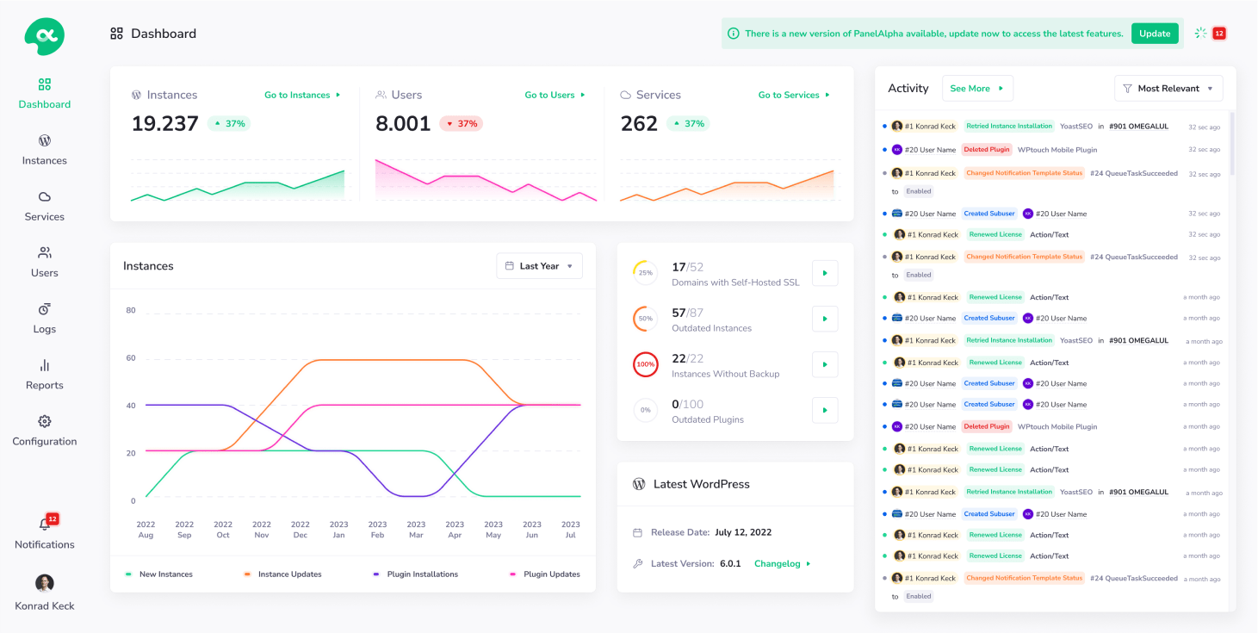Click the loading spinner icon in top bar
This screenshot has width=1258, height=633.
pyautogui.click(x=1200, y=34)
